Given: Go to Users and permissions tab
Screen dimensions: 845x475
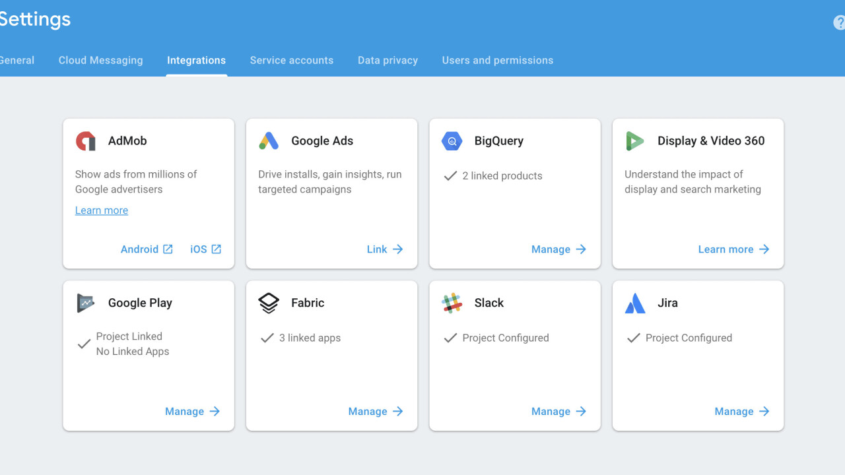Looking at the screenshot, I should click(497, 60).
